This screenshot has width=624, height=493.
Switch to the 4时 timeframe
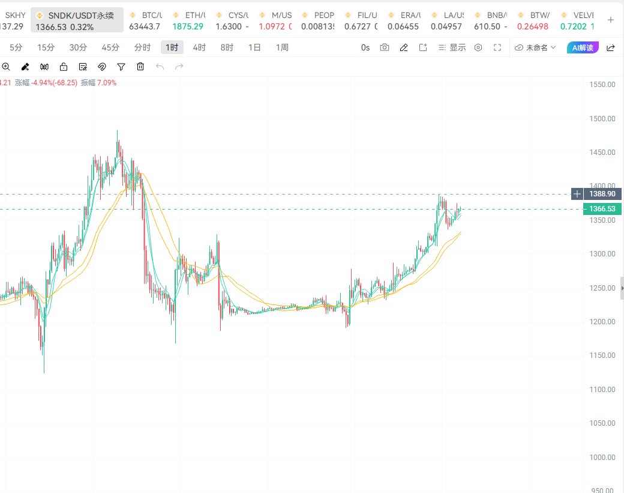click(x=199, y=47)
